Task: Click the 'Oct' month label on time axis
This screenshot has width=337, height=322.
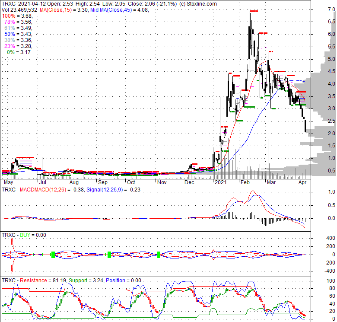Action: (131, 182)
